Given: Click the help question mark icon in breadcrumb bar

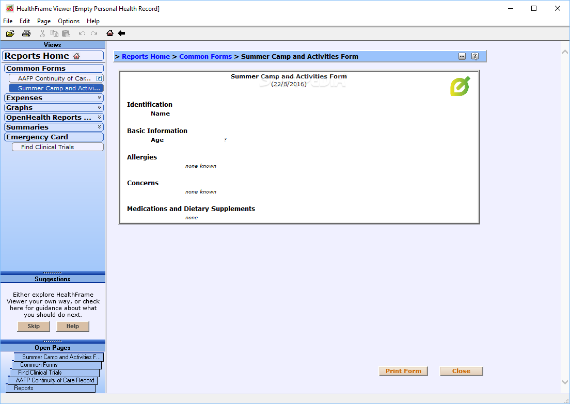Looking at the screenshot, I should (475, 56).
